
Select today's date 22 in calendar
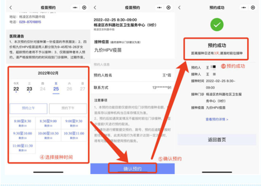pyautogui.click(x=16, y=89)
